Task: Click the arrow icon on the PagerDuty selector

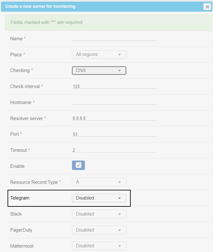Action: pos(120,230)
